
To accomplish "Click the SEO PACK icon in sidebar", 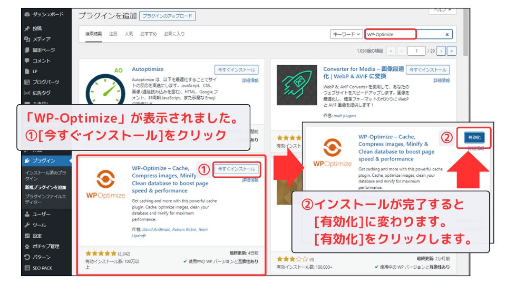I will [27, 268].
